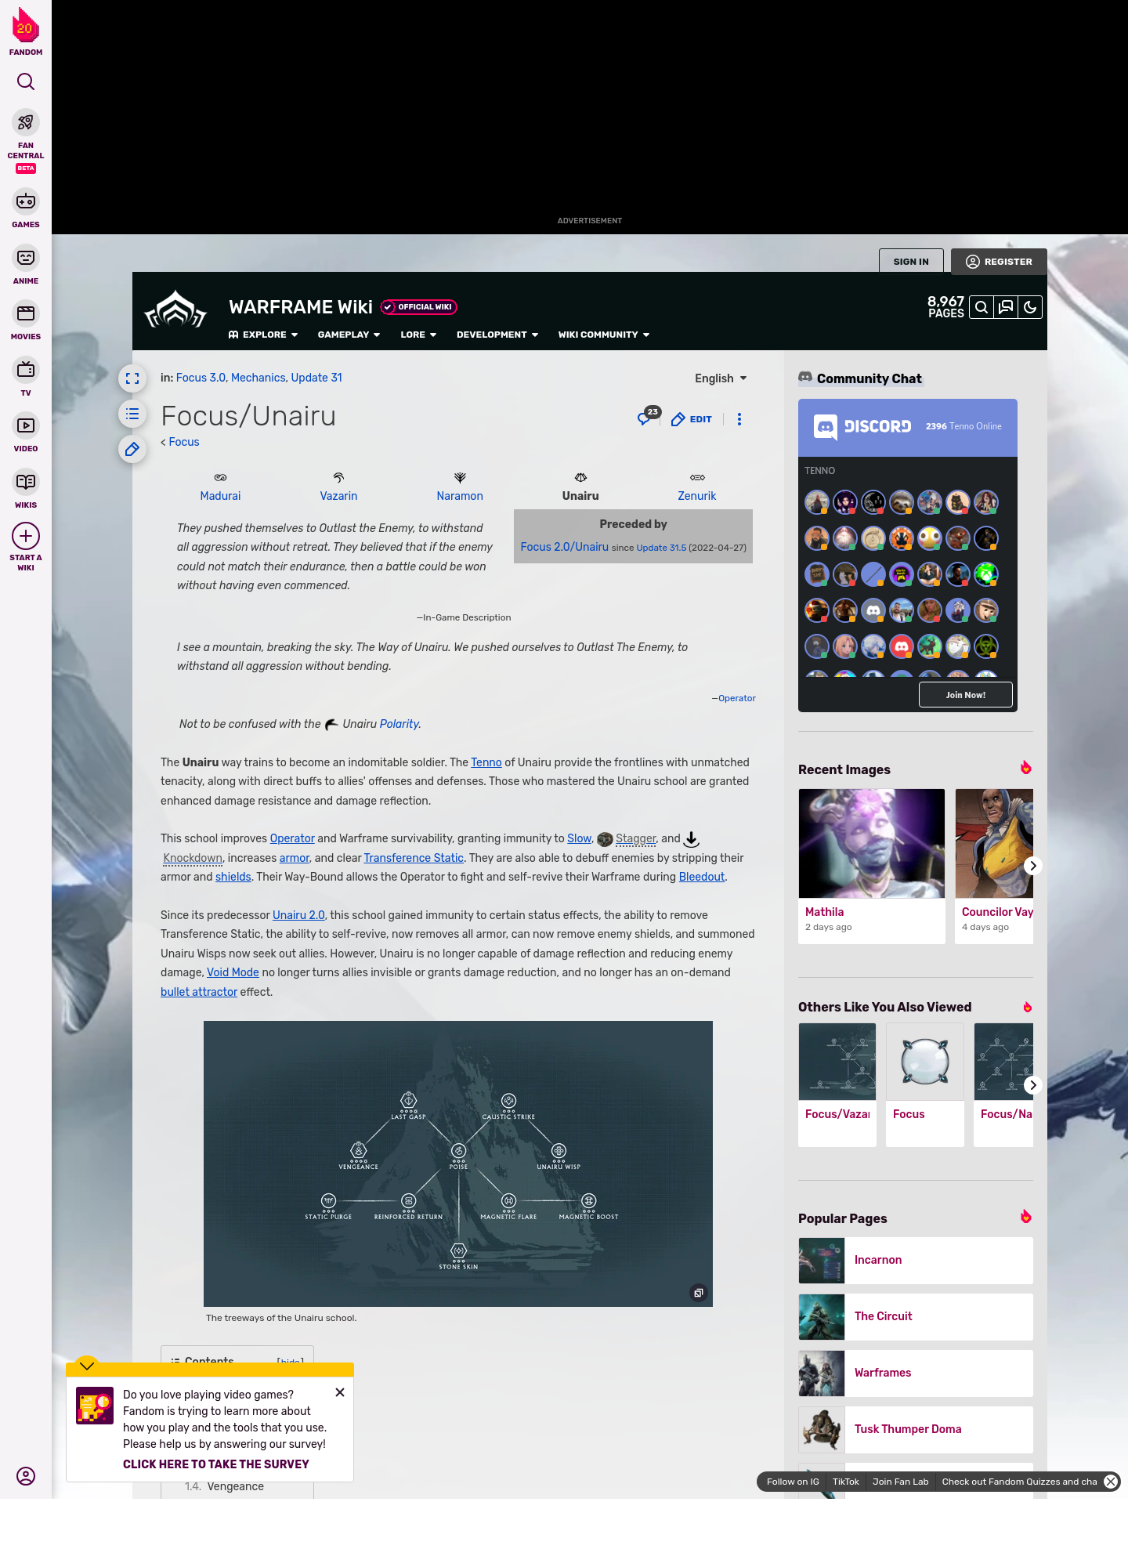This screenshot has height=1567, width=1128.
Task: Advance Others Like You Also Viewed carousel
Action: pyautogui.click(x=1032, y=1085)
